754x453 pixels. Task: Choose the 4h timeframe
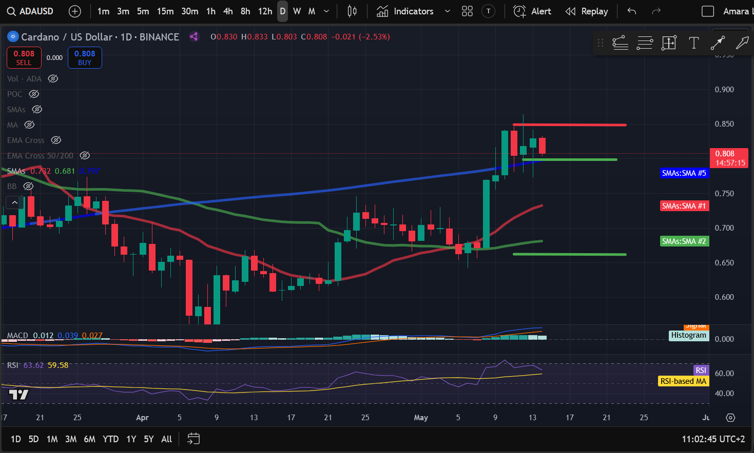coord(228,11)
